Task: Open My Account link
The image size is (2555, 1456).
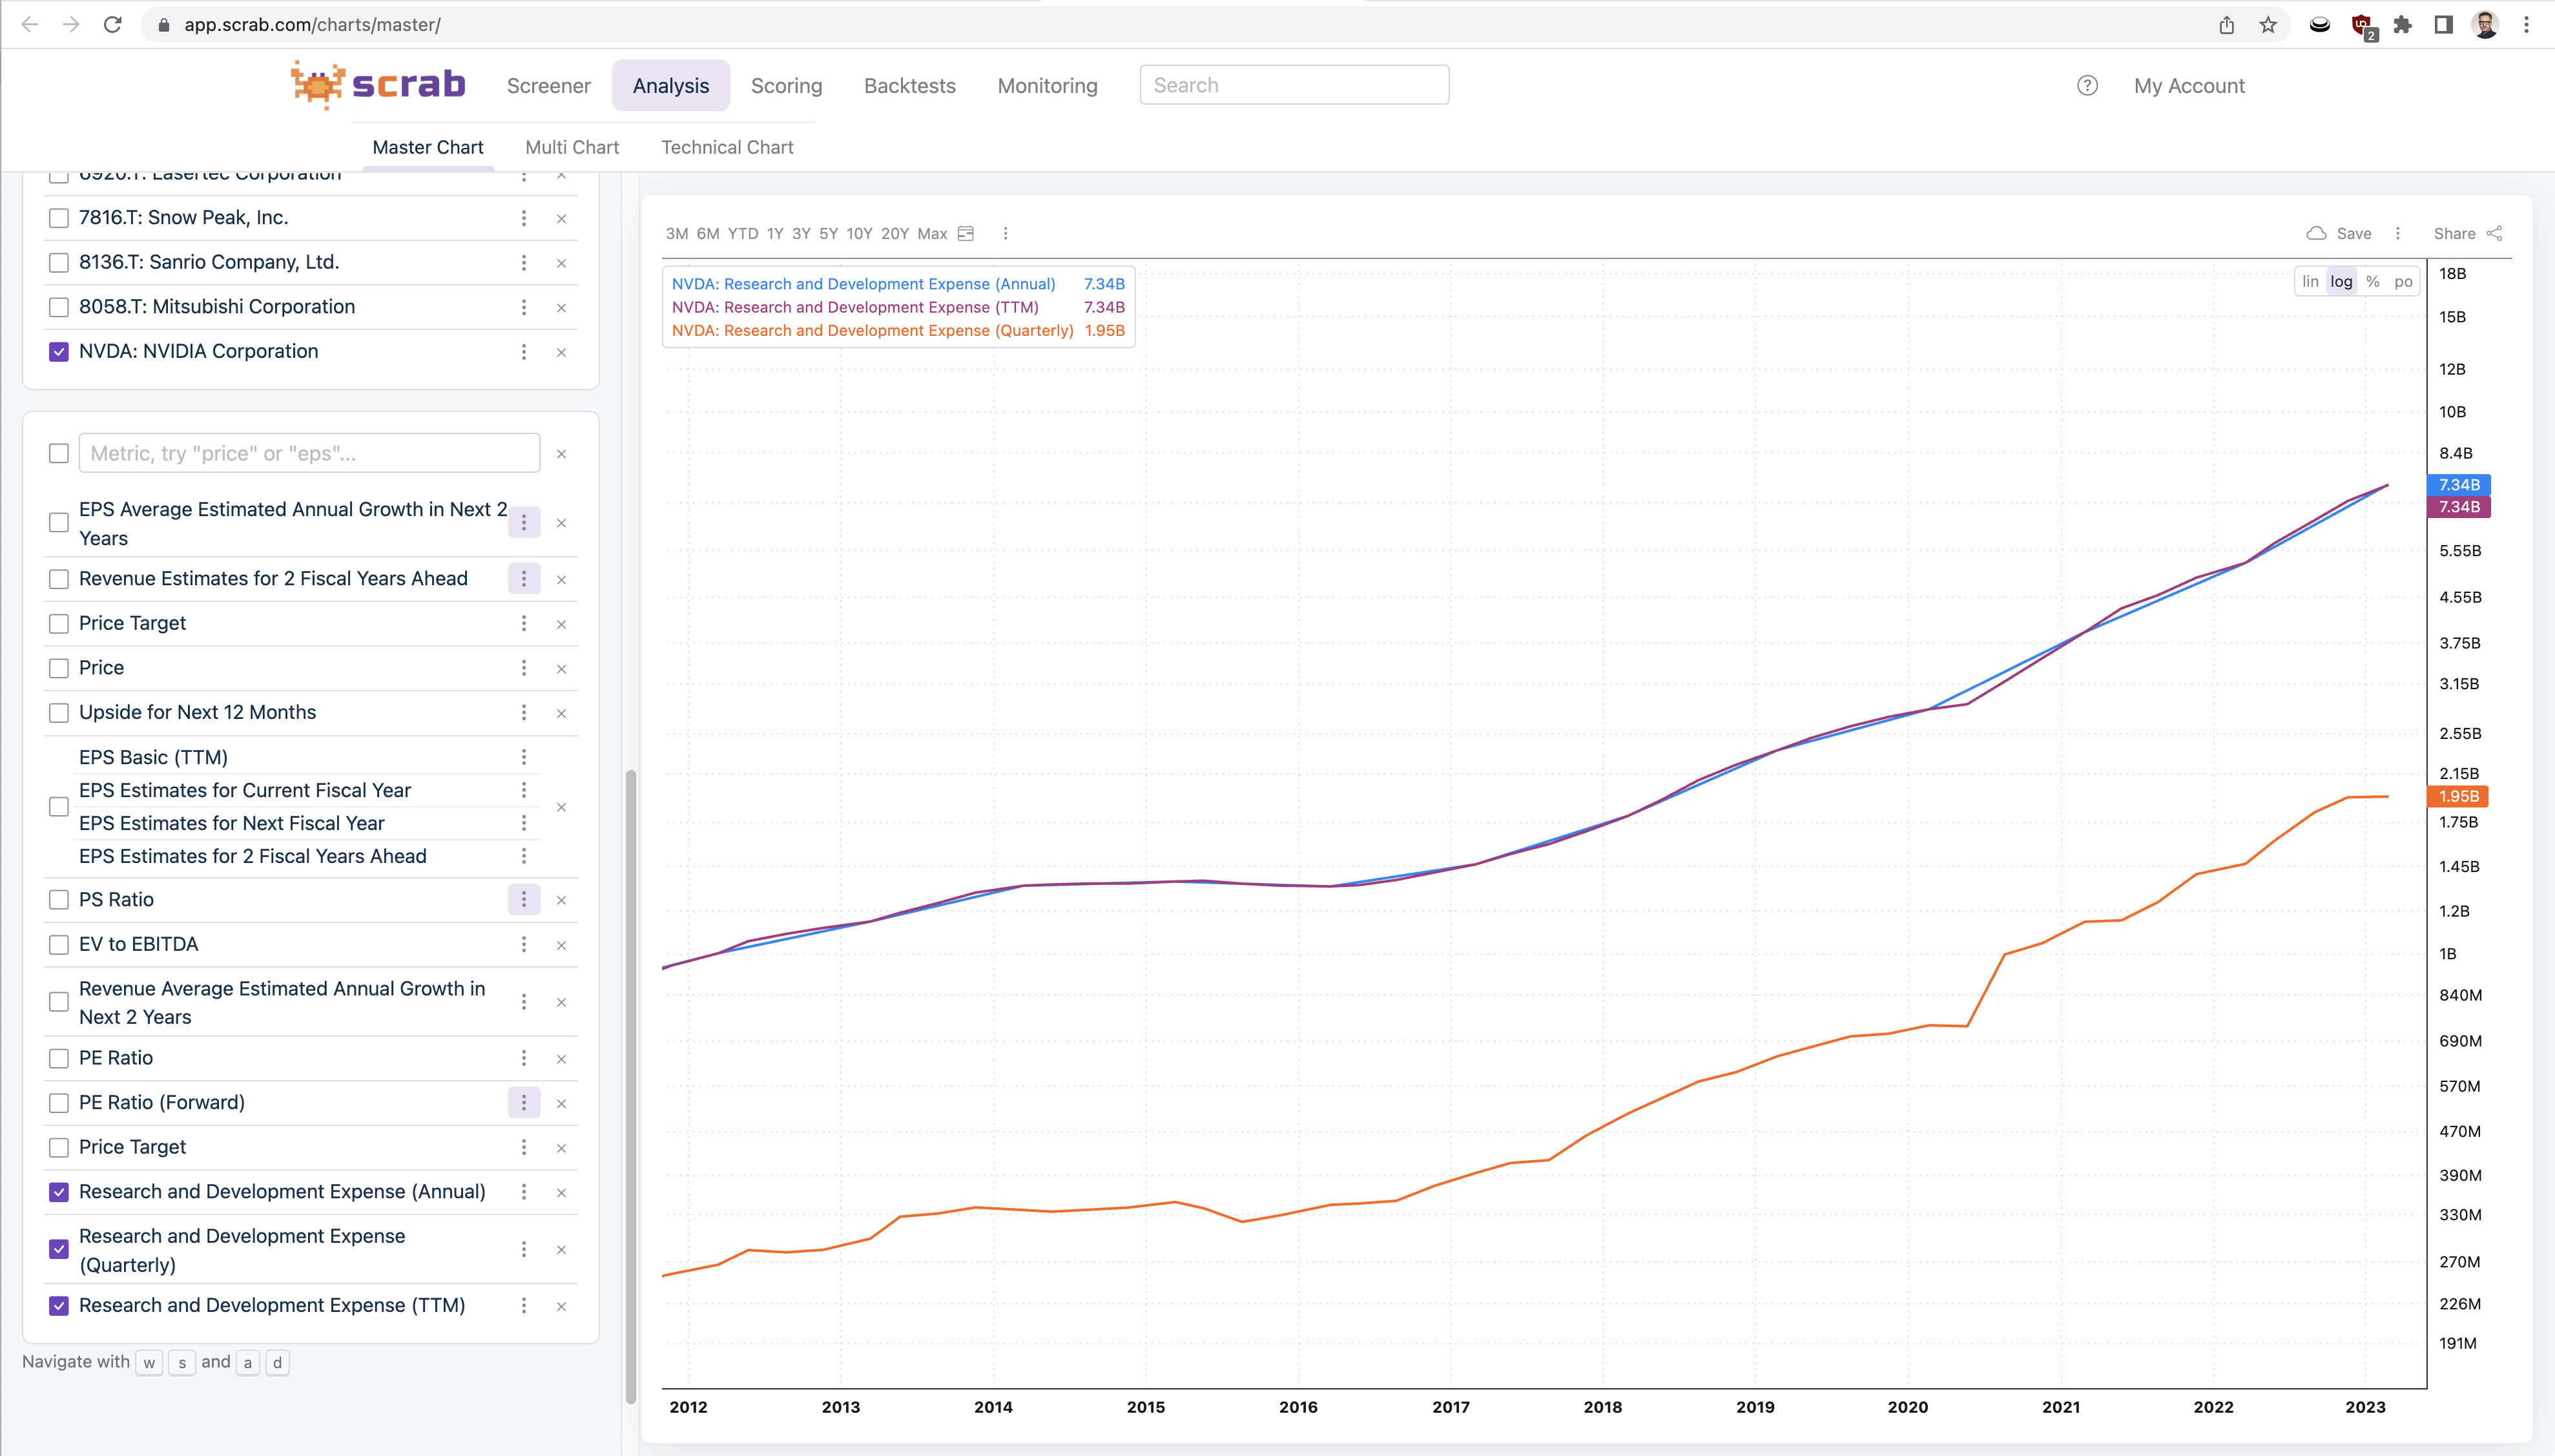Action: (2189, 86)
